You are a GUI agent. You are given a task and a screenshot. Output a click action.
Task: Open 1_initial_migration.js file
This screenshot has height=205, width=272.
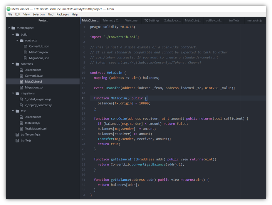point(38,99)
